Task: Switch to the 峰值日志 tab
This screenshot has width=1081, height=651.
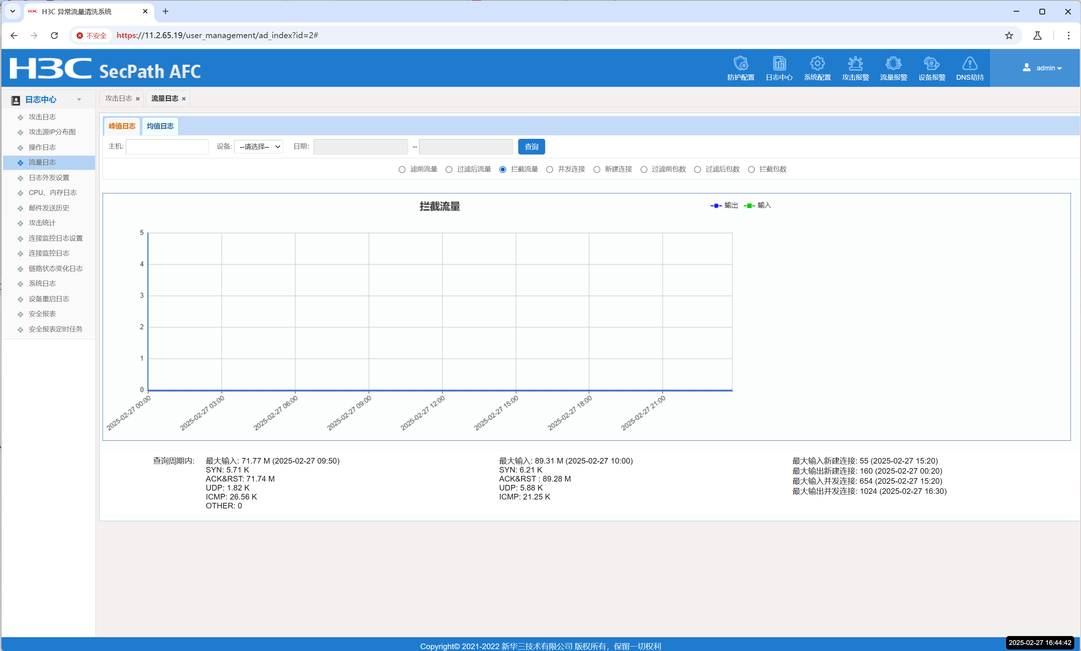Action: (122, 126)
